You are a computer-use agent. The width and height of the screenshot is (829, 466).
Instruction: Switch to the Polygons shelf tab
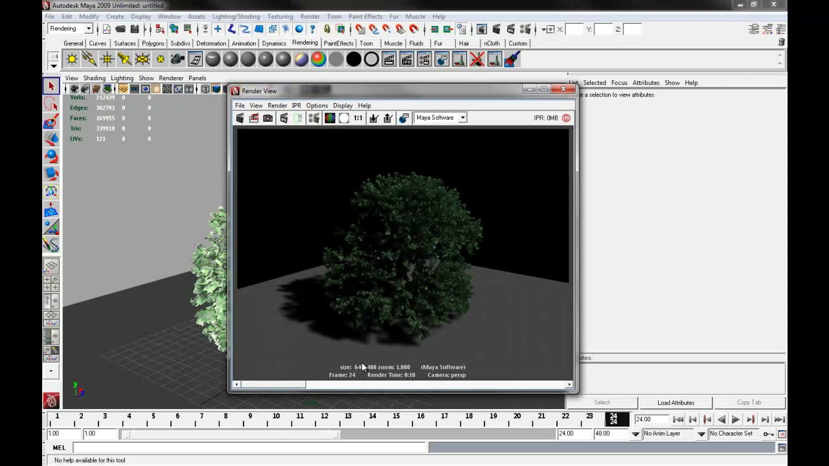click(x=153, y=43)
